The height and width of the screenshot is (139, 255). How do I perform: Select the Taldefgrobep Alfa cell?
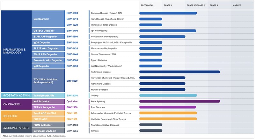pos(48,95)
